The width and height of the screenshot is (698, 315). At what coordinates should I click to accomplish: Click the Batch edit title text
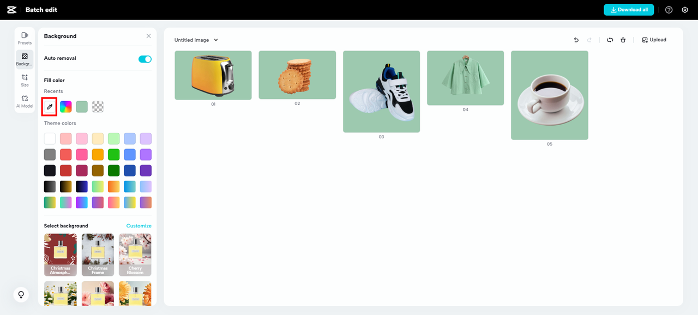pos(41,10)
